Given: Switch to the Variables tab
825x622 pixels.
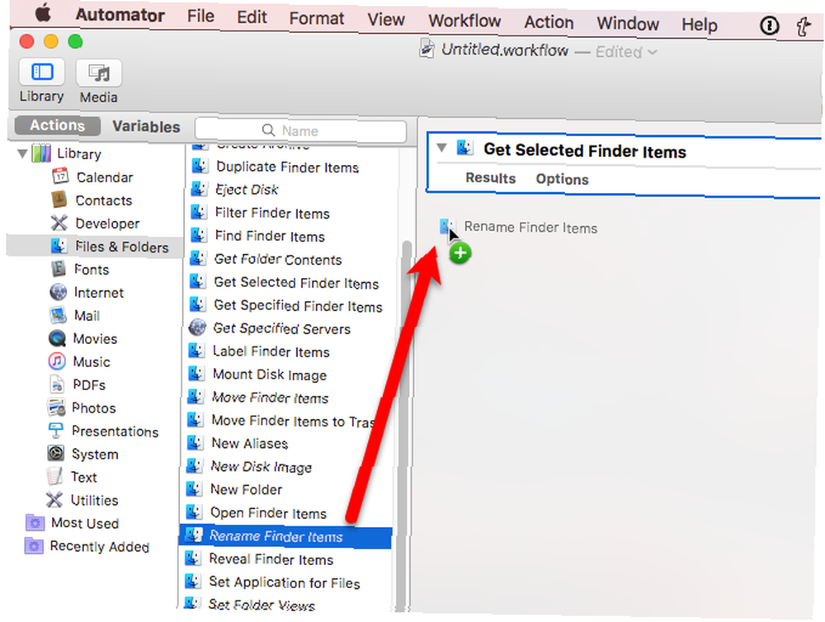Looking at the screenshot, I should coord(146,127).
